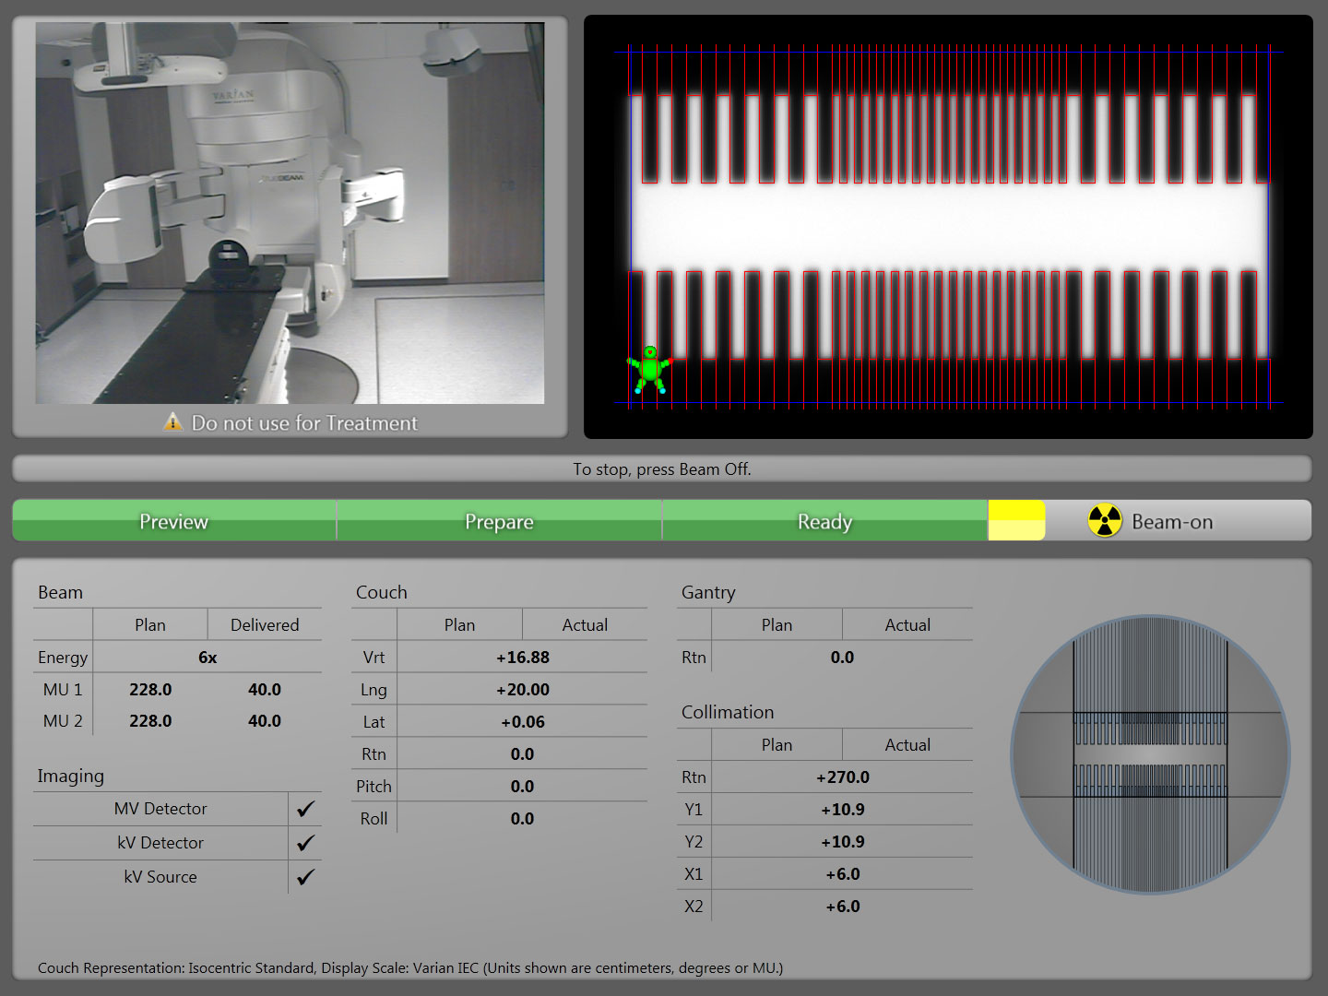
Task: Toggle the MV Detector checkmark
Action: (x=304, y=808)
